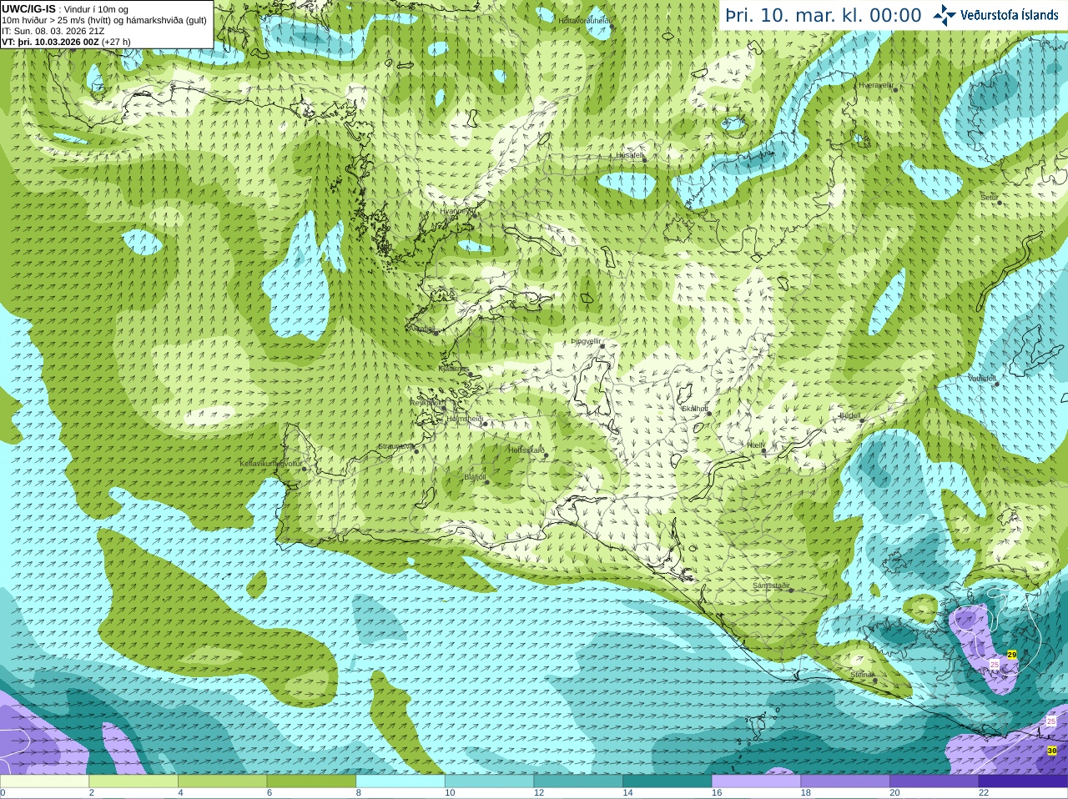Pick the 10–12 m/s teal legend swatch
Image resolution: width=1068 pixels, height=799 pixels.
(x=489, y=781)
